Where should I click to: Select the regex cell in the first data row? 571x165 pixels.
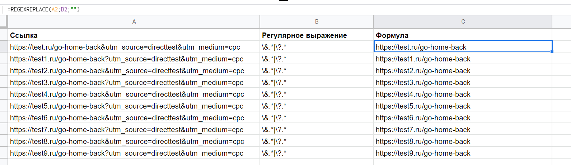(317, 47)
